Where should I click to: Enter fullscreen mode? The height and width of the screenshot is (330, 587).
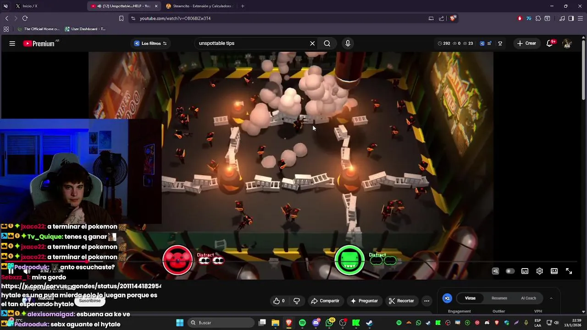(x=569, y=271)
